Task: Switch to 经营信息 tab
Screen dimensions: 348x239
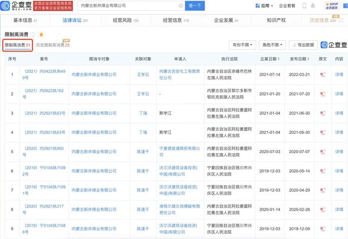Action: 176,21
